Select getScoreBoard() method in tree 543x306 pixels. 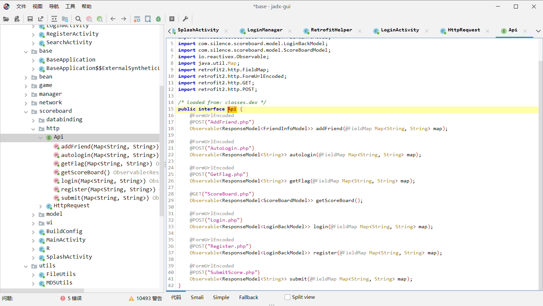click(85, 172)
